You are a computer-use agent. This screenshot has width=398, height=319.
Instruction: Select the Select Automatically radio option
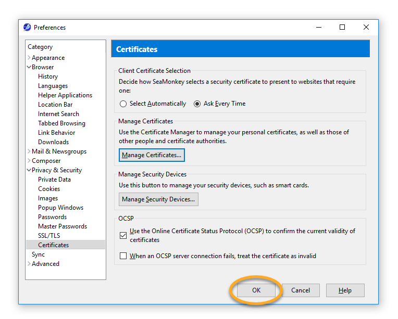(123, 104)
